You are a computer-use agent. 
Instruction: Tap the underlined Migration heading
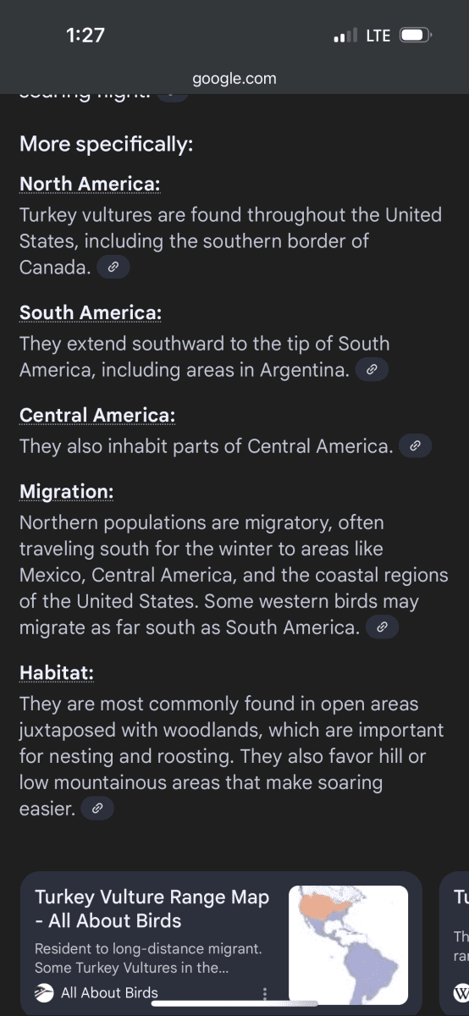67,491
